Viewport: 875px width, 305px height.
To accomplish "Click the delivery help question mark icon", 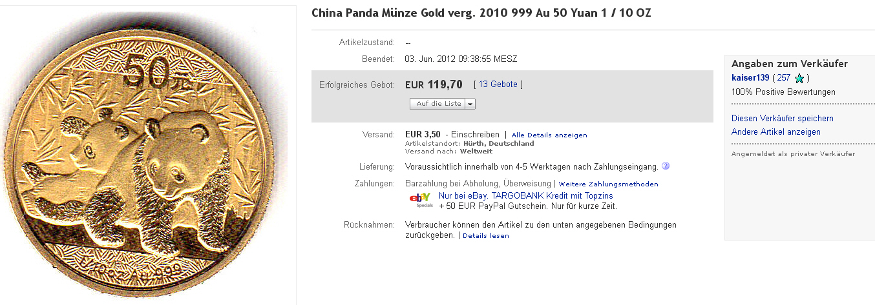I will pyautogui.click(x=666, y=166).
